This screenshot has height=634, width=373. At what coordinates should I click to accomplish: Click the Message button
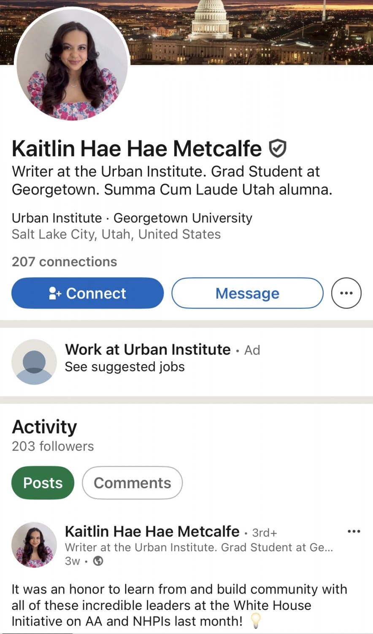point(247,293)
